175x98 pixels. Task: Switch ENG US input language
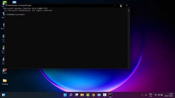(x=151, y=95)
